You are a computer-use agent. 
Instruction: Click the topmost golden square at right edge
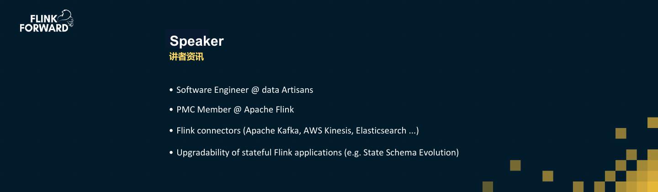tap(653, 123)
